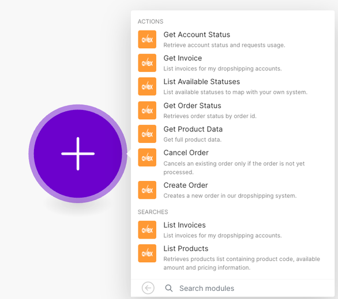
Task: Click the Avex icon beside Get Order Status
Action: pyautogui.click(x=147, y=110)
